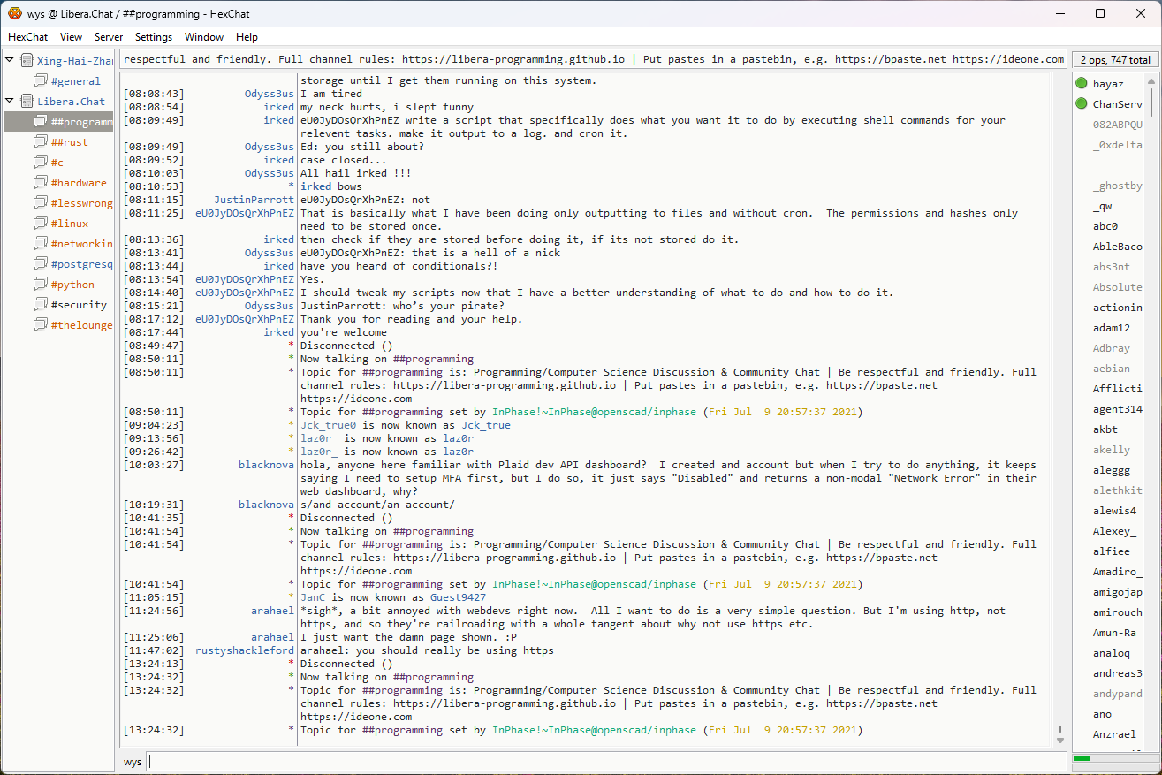Open the Window menu

[x=203, y=37]
